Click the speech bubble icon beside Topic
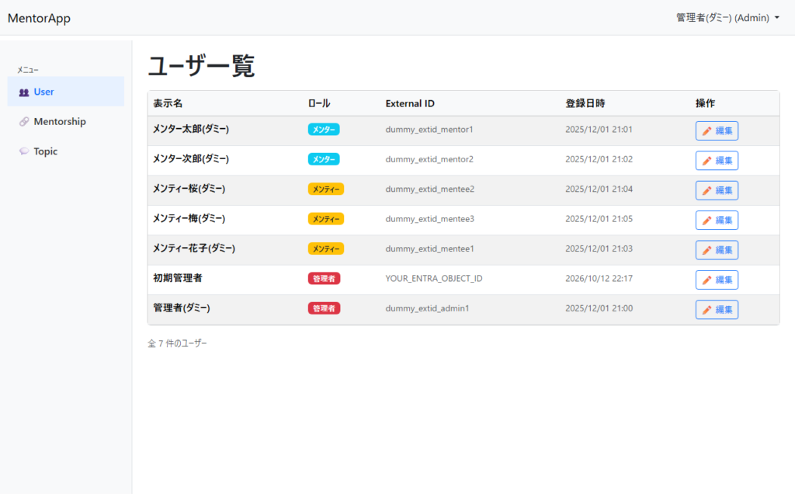 (x=24, y=151)
